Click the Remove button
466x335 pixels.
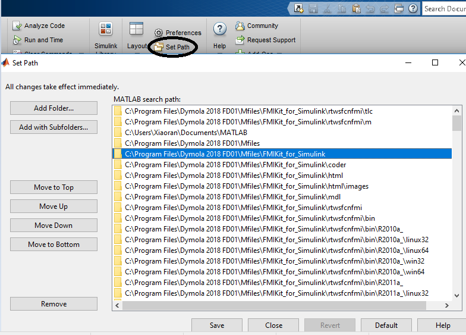point(53,304)
